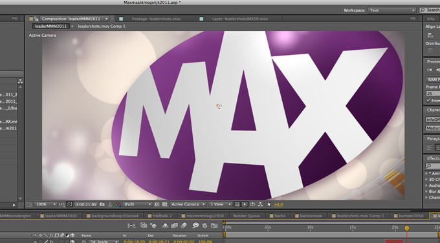Click the brainstorm icon in timeline

[x=195, y=226]
